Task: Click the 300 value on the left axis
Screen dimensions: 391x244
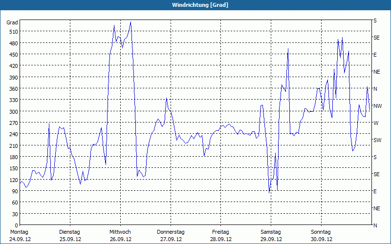Action: pyautogui.click(x=14, y=112)
